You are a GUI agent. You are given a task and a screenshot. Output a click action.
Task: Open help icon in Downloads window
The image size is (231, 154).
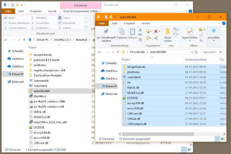[x=190, y=11]
